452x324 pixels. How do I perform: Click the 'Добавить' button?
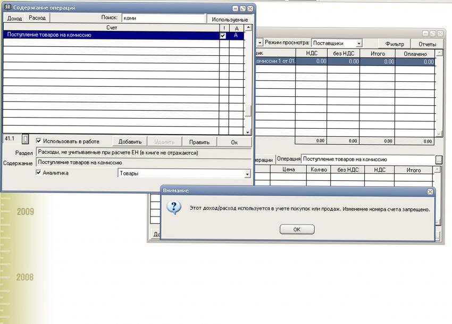[130, 142]
